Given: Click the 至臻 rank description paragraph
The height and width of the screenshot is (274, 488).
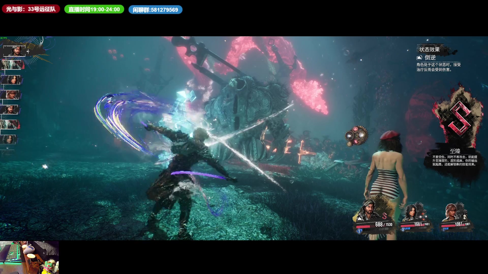Looking at the screenshot, I should click(455, 161).
